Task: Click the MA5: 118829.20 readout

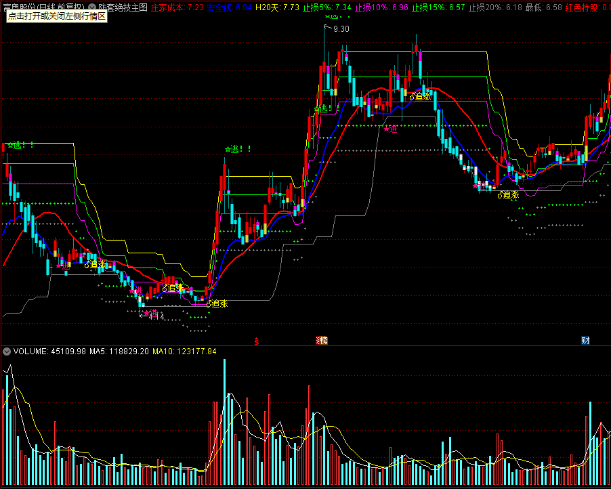Action: pyautogui.click(x=119, y=352)
